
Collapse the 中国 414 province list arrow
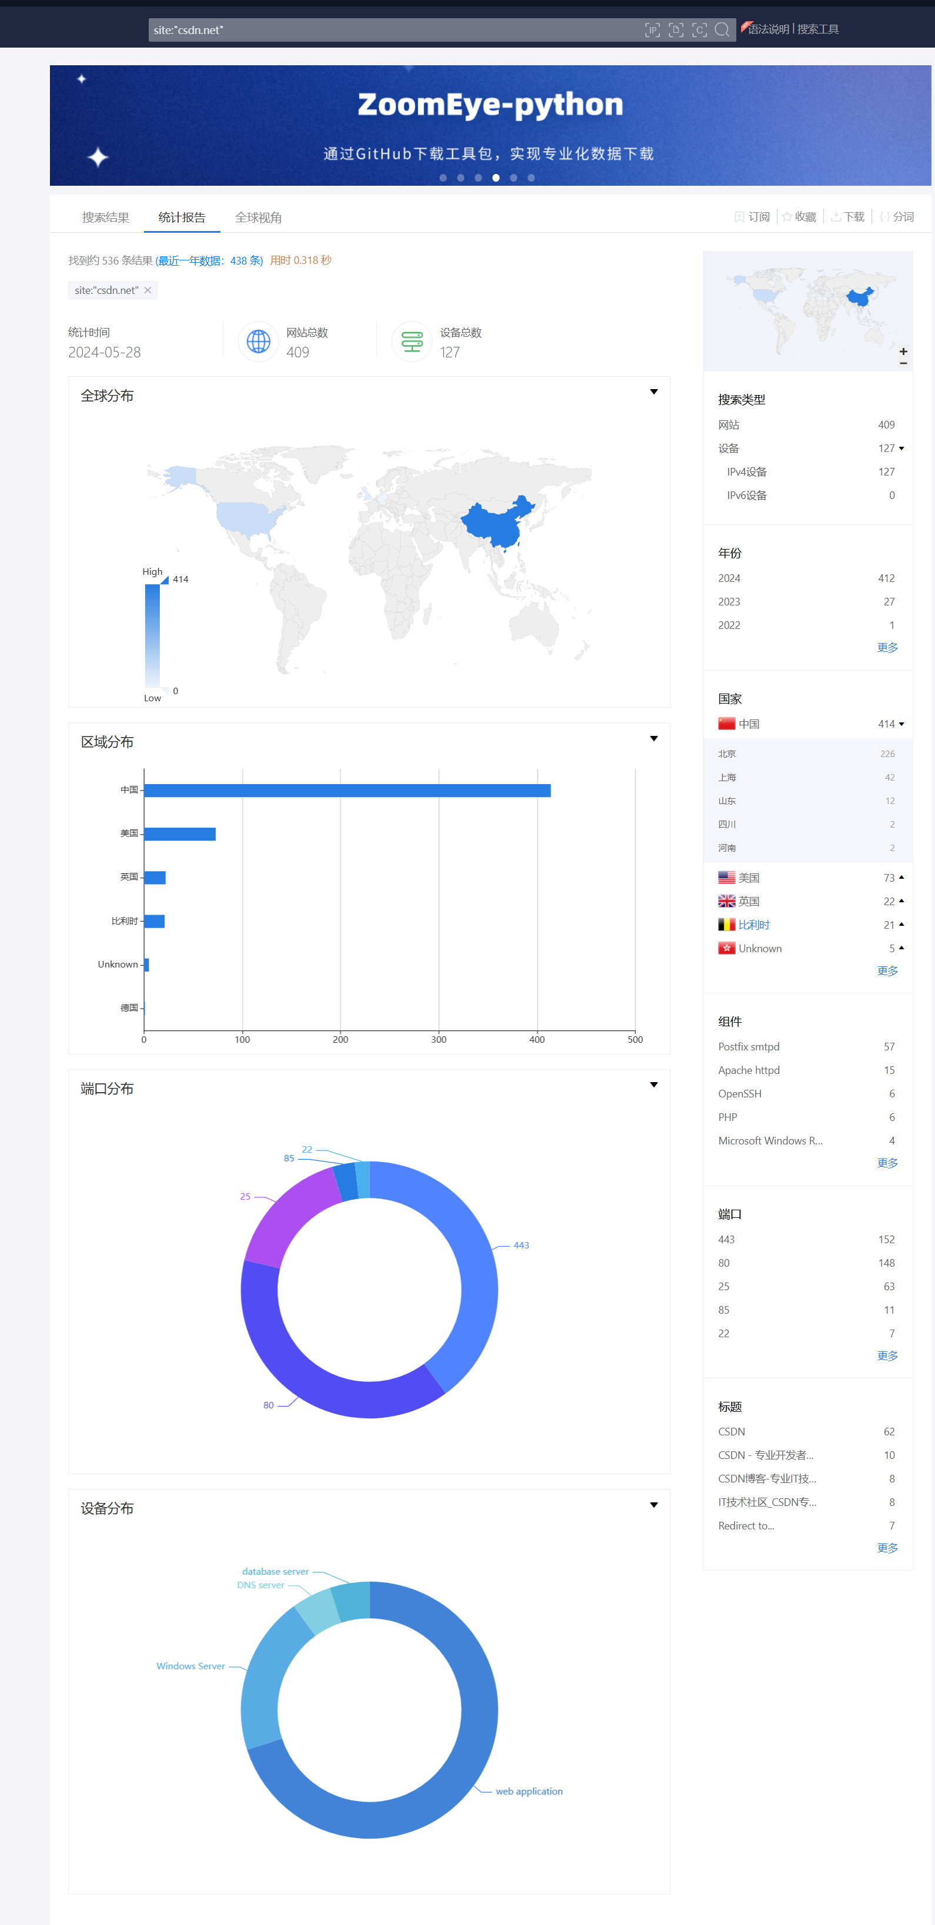(902, 724)
